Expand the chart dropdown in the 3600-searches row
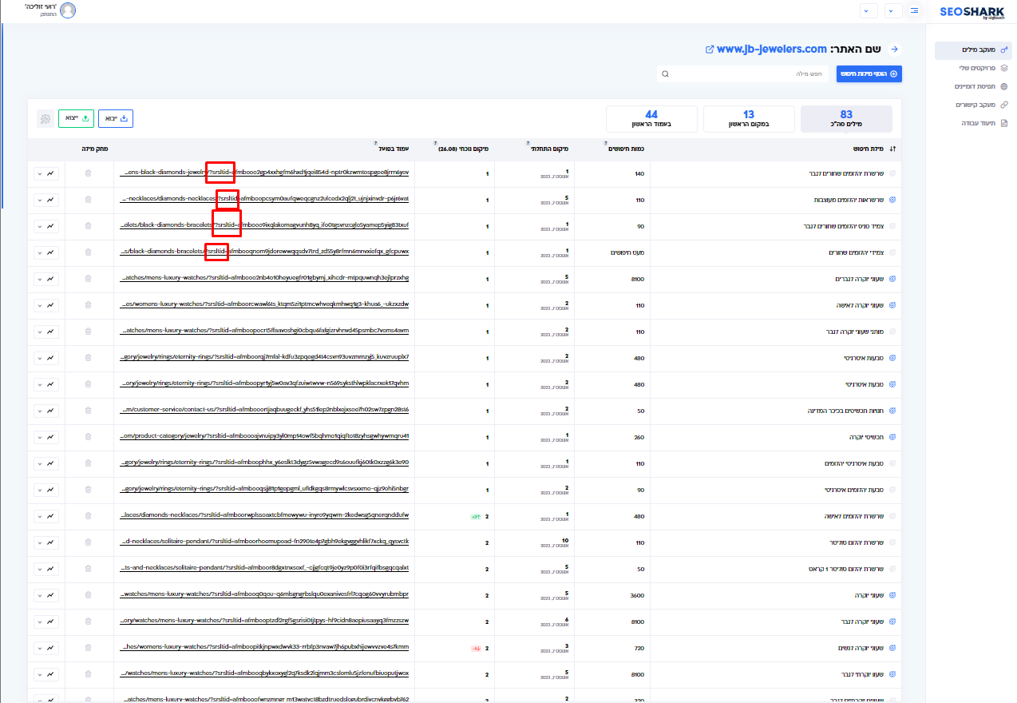The image size is (1017, 703). [x=46, y=595]
